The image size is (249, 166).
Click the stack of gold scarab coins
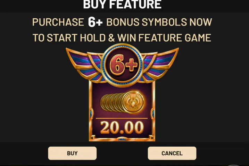(122, 102)
